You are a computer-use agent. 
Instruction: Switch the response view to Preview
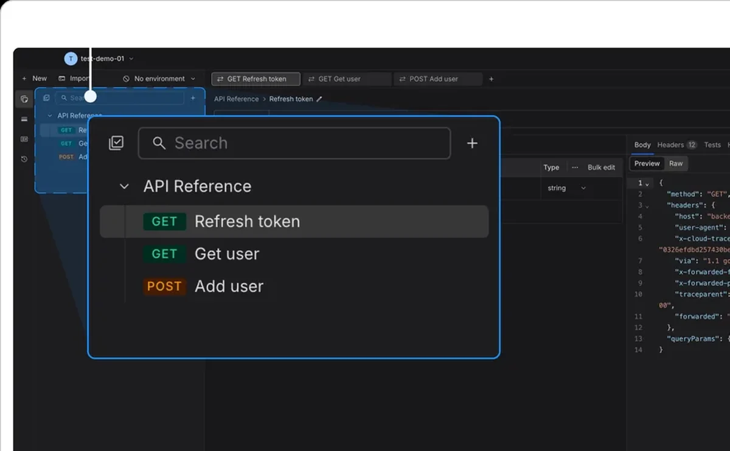pyautogui.click(x=647, y=164)
